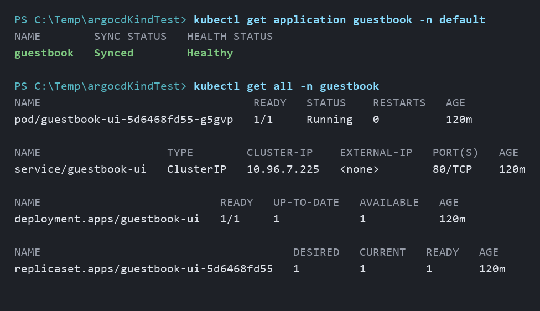Click the 'kubectl get all -n guestbook' command
Screen dimensions: 540x311
[286, 86]
